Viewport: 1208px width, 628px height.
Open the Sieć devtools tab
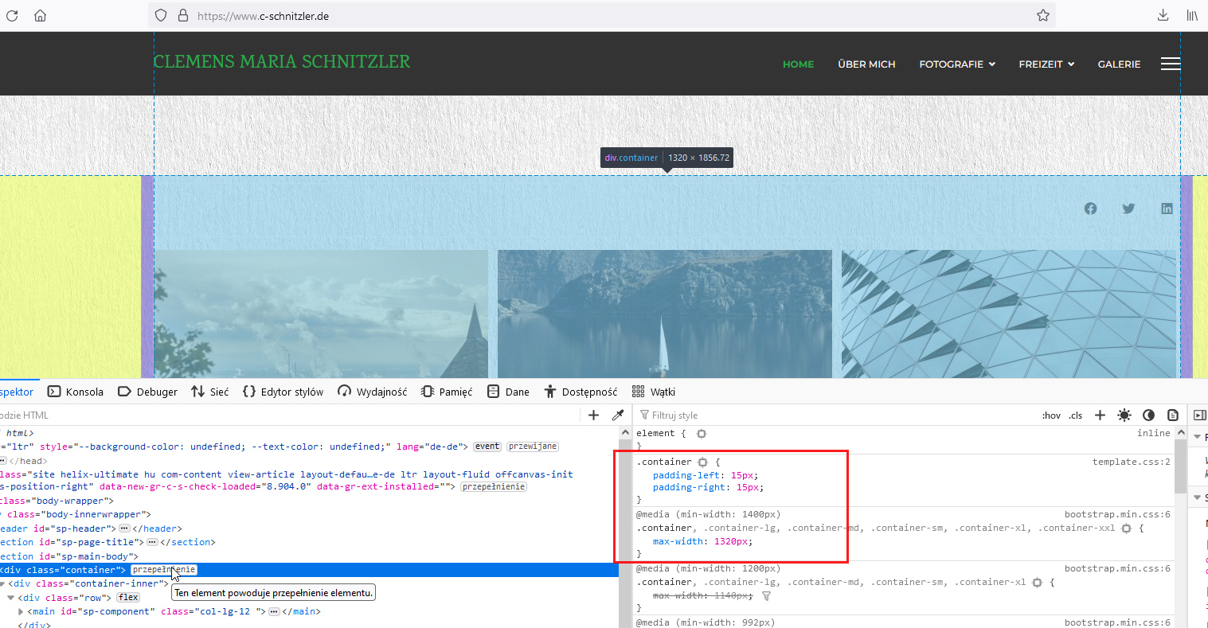(210, 392)
